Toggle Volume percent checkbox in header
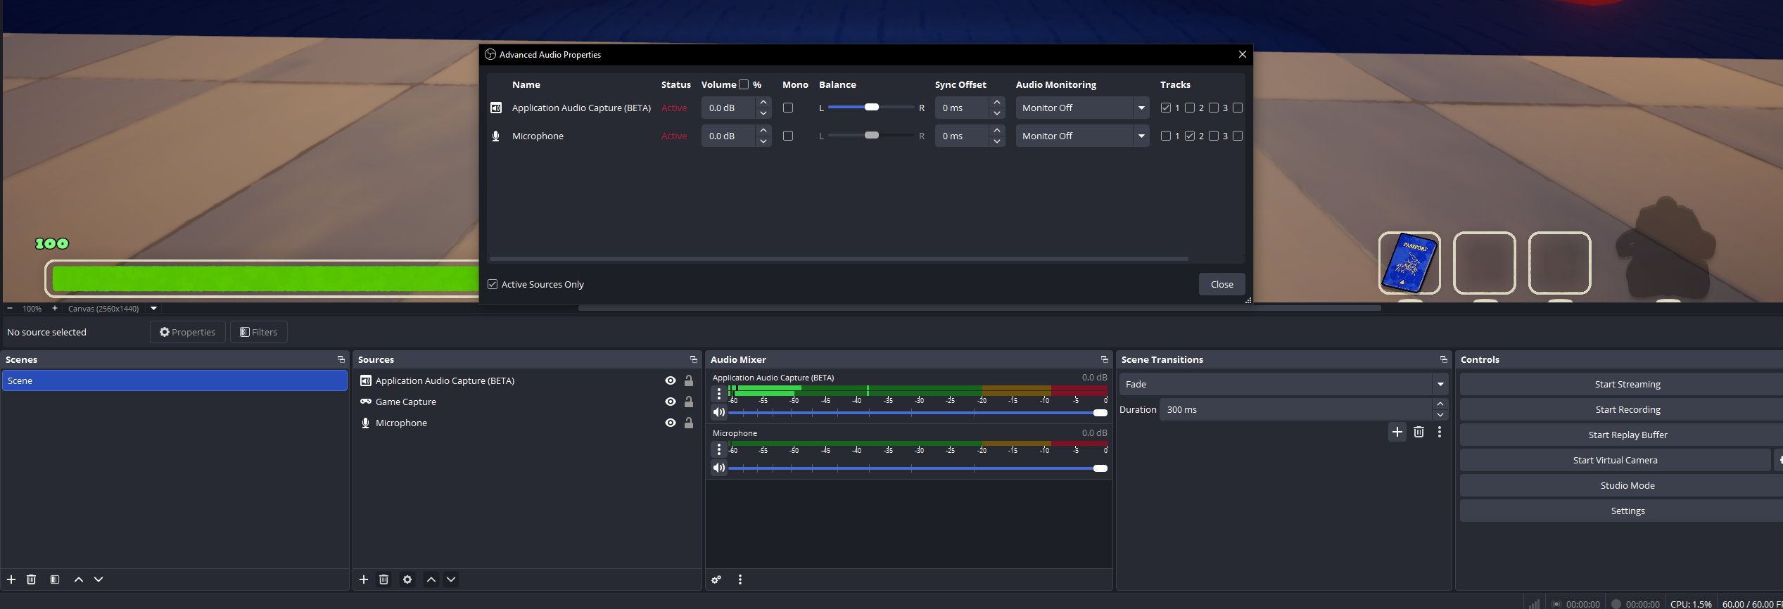This screenshot has height=609, width=1783. [744, 84]
